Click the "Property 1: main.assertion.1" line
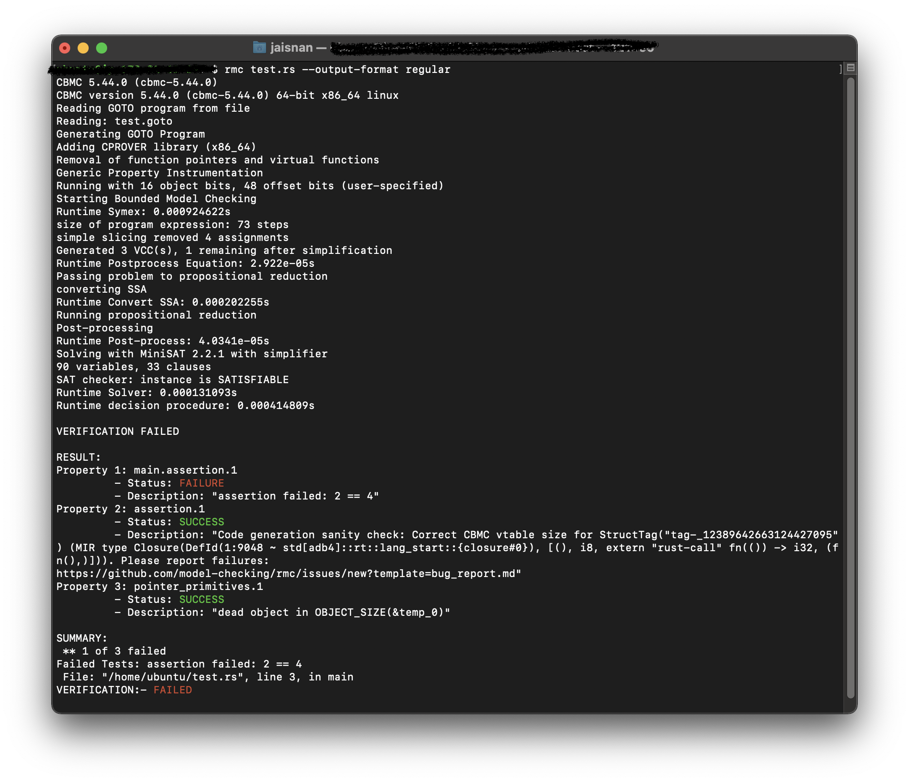The height and width of the screenshot is (782, 909). (x=146, y=470)
